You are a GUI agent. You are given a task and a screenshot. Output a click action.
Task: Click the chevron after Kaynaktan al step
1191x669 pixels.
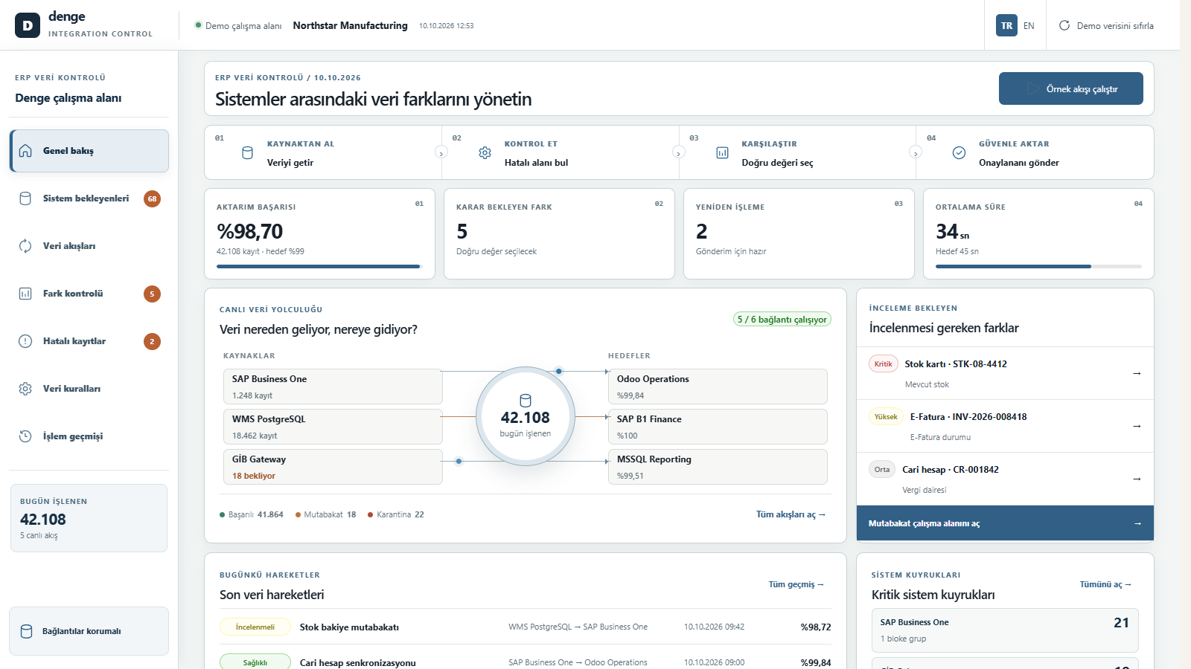pos(441,152)
